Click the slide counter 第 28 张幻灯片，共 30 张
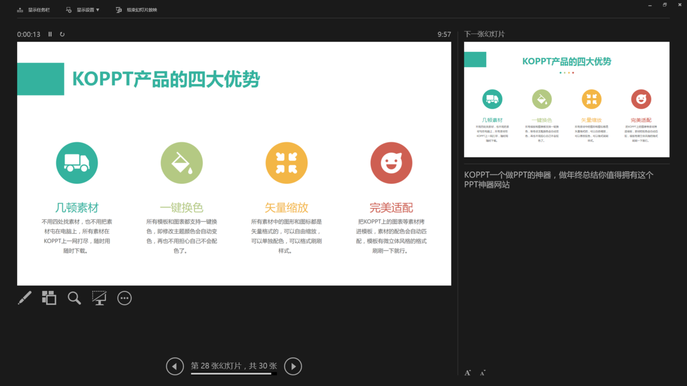The height and width of the screenshot is (386, 687). (x=234, y=366)
